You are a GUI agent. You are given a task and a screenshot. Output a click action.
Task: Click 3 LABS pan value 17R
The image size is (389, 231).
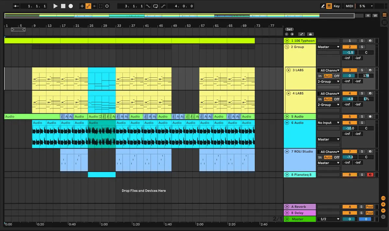click(x=366, y=76)
